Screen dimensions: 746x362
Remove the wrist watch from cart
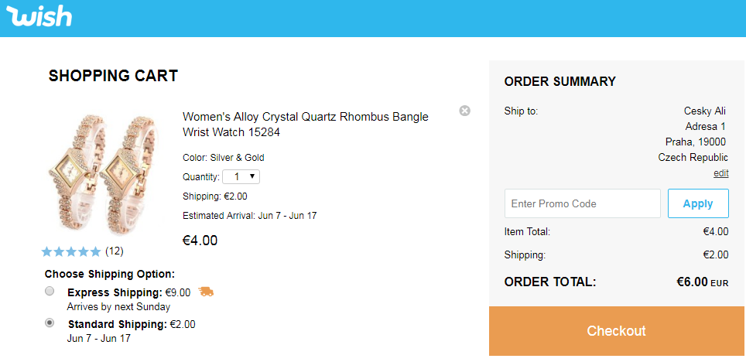[x=464, y=111]
